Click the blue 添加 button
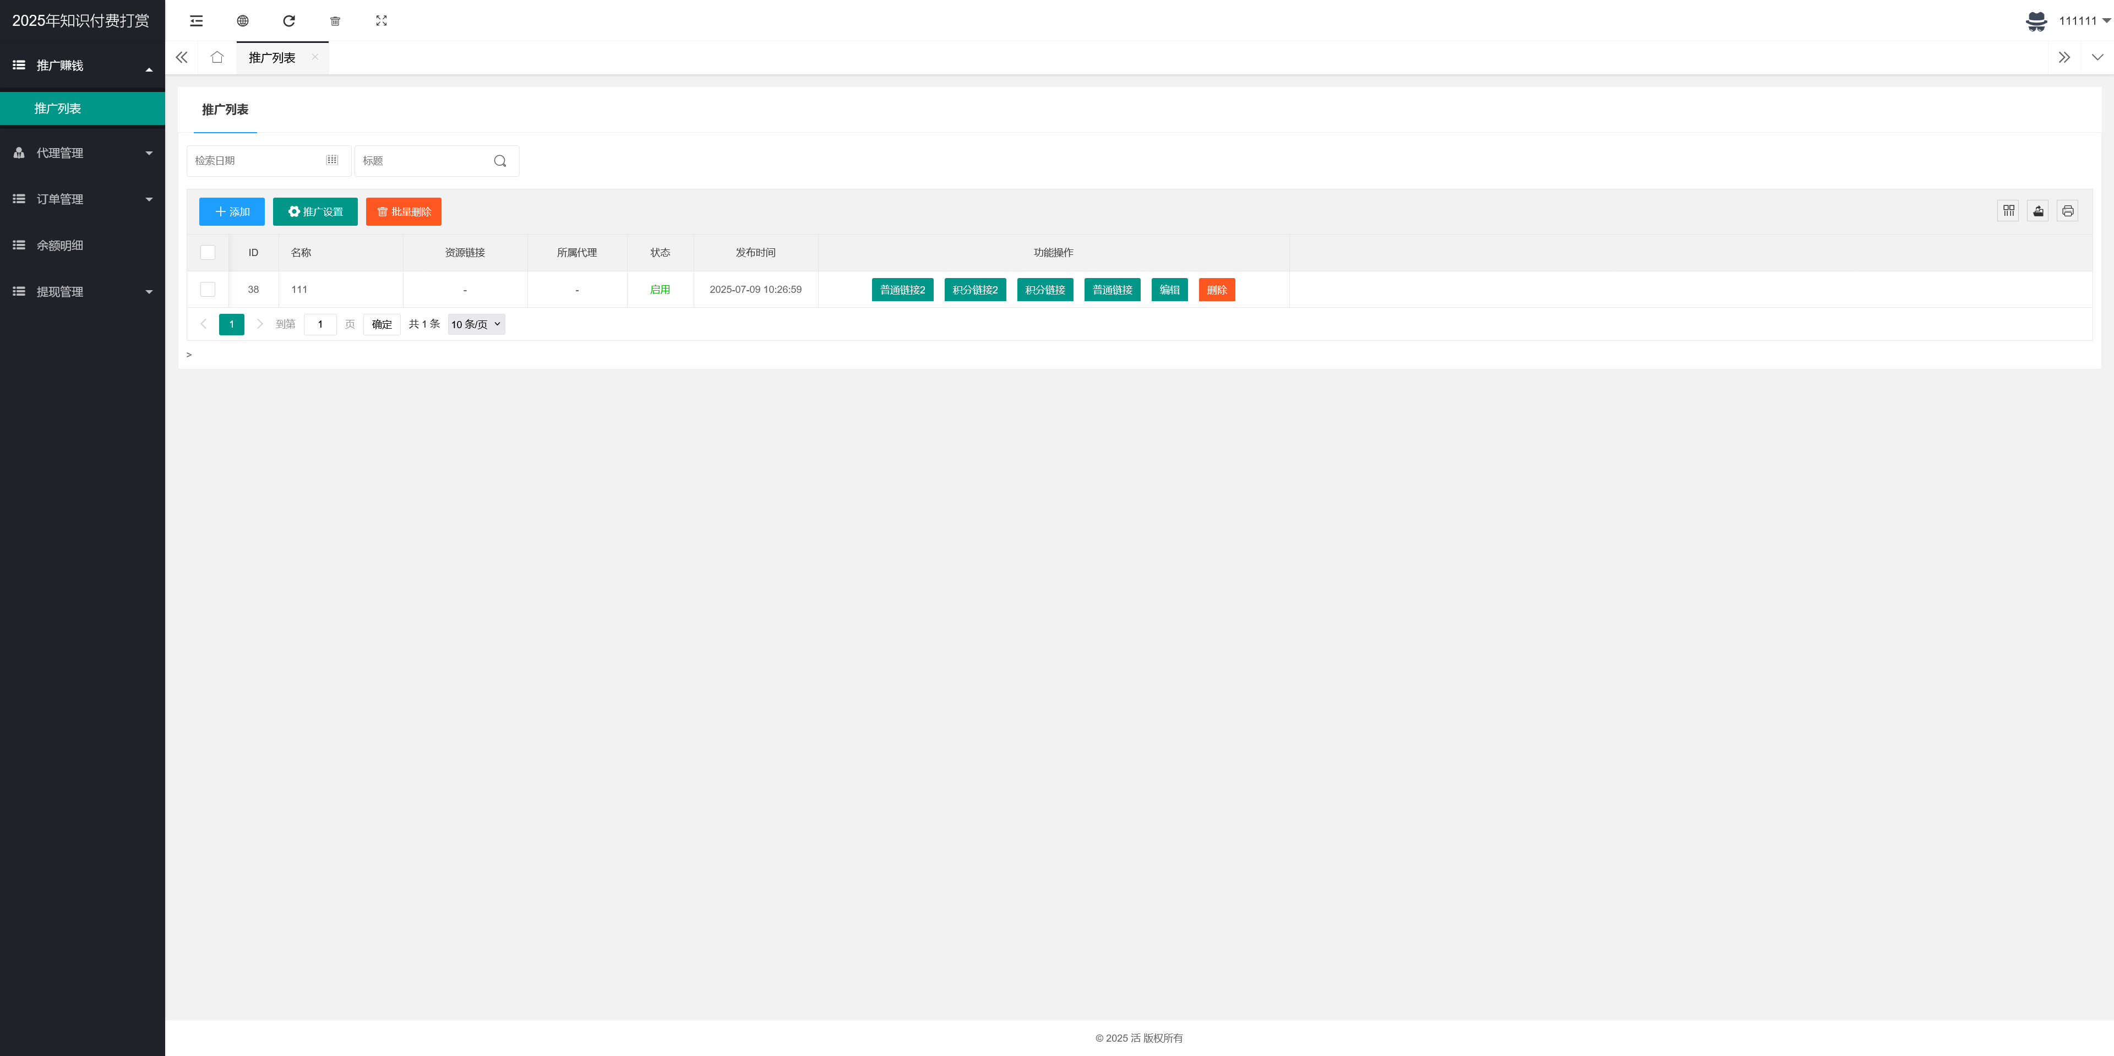The height and width of the screenshot is (1056, 2114). pyautogui.click(x=231, y=211)
